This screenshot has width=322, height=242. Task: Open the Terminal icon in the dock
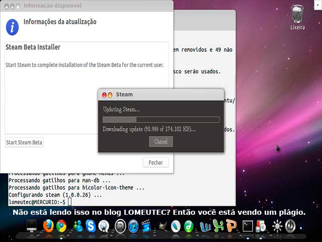(x=248, y=226)
